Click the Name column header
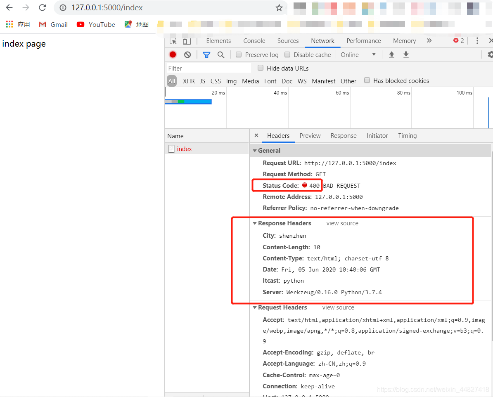Image resolution: width=493 pixels, height=397 pixels. 207,136
